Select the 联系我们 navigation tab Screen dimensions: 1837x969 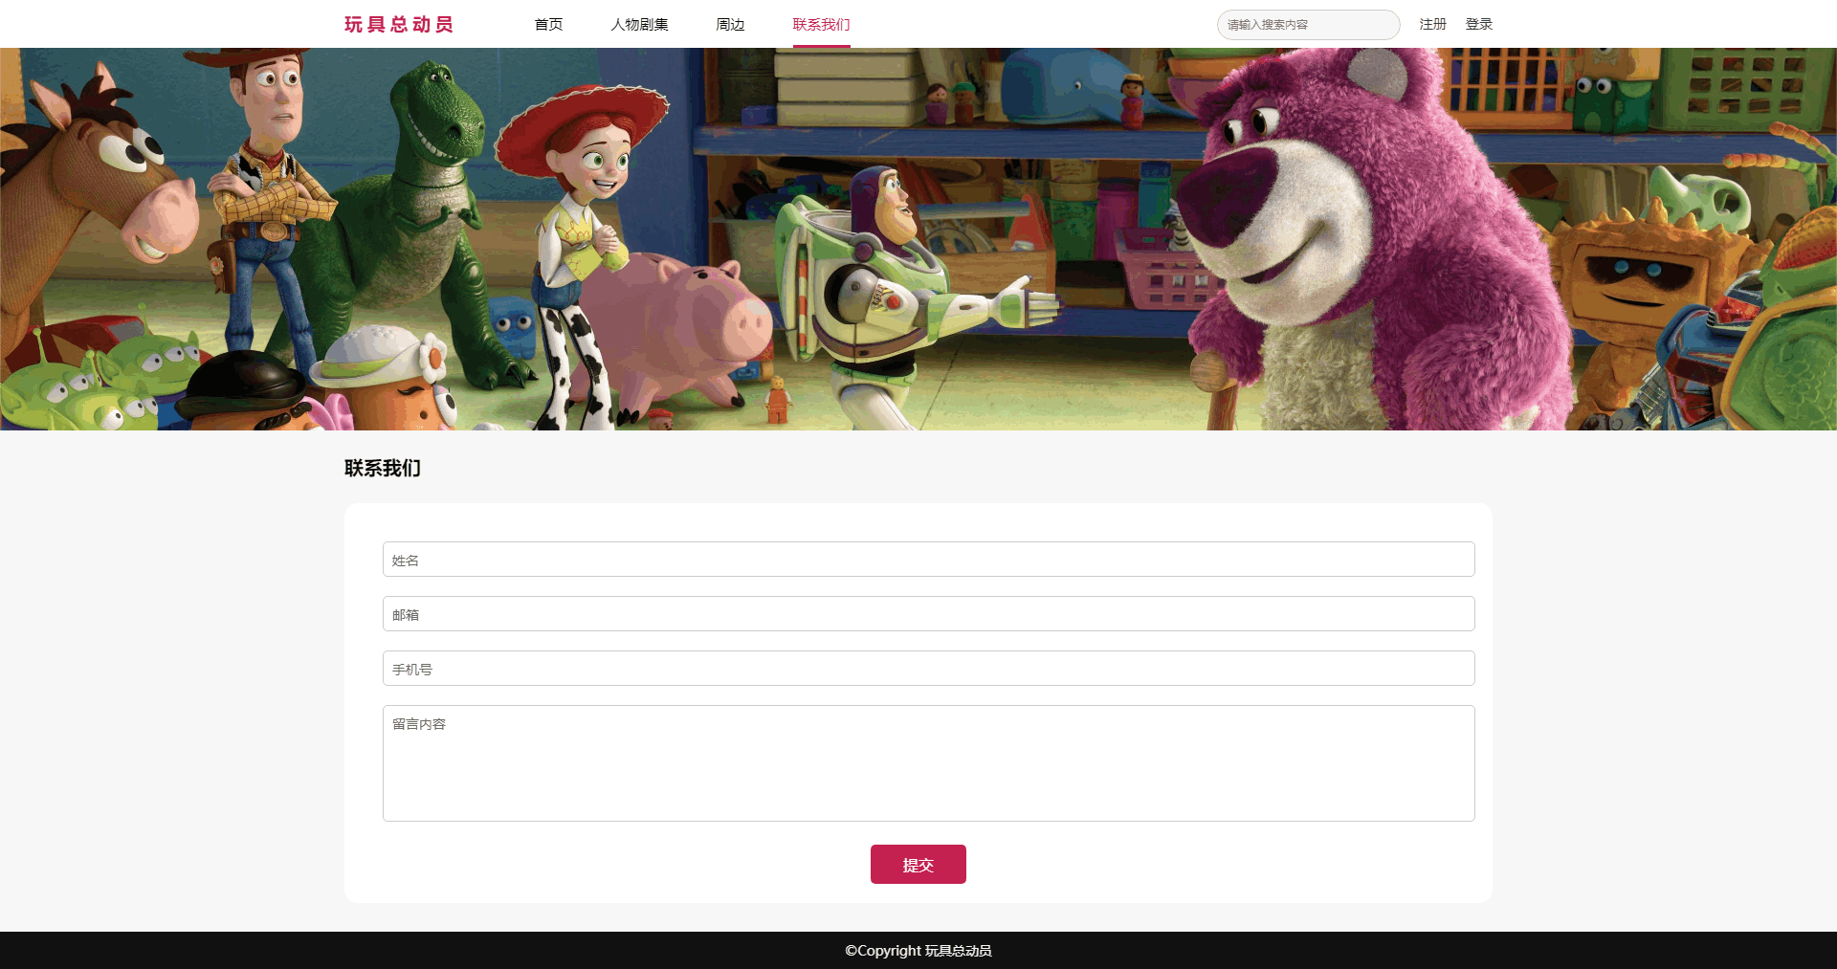point(821,24)
